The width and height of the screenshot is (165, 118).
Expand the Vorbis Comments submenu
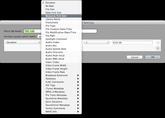pos(62,108)
